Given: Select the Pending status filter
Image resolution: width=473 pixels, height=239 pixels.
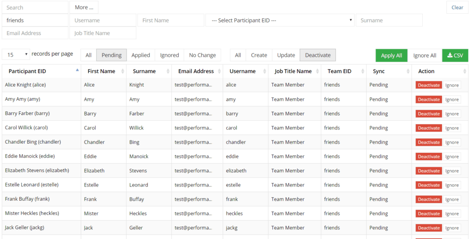Looking at the screenshot, I should (x=112, y=55).
